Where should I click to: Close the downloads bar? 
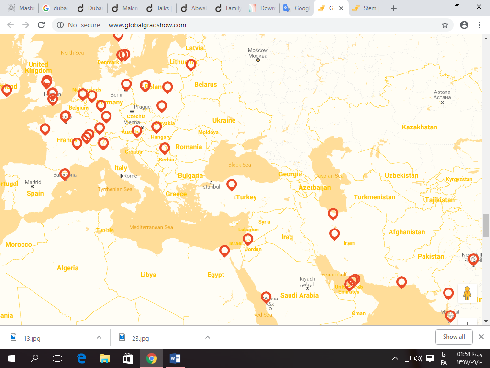(481, 337)
